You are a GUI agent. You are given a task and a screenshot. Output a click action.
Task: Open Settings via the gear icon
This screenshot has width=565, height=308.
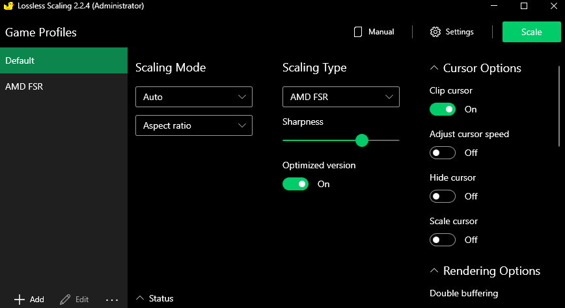pyautogui.click(x=435, y=32)
